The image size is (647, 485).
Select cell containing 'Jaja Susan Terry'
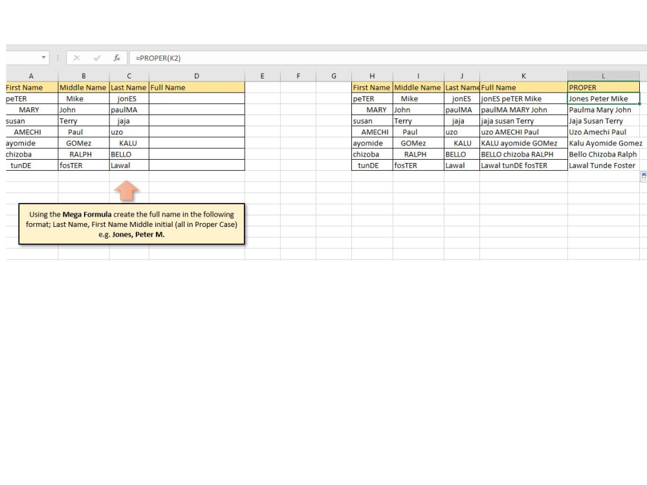point(603,121)
